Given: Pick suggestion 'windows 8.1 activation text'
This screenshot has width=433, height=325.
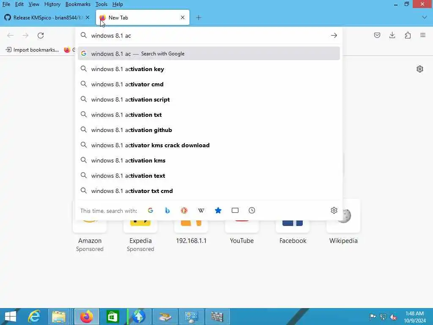Looking at the screenshot, I should pyautogui.click(x=208, y=176).
